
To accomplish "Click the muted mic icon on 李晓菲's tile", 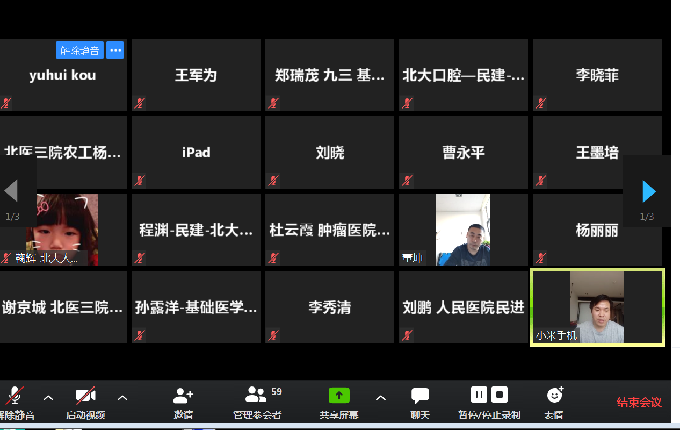I will pos(541,103).
